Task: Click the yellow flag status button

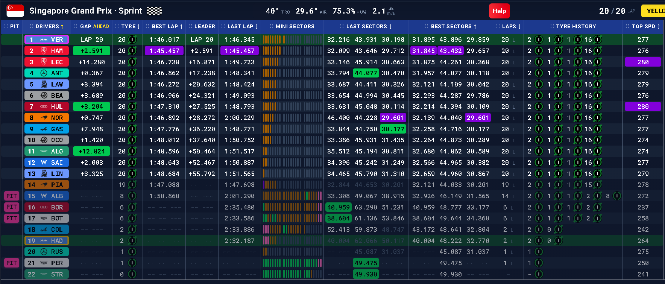Action: click(x=654, y=11)
